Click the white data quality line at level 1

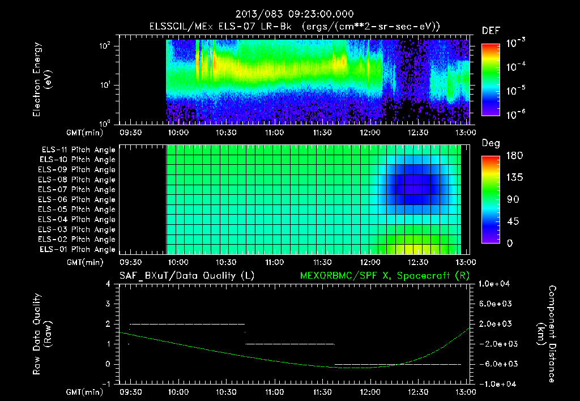[290, 344]
